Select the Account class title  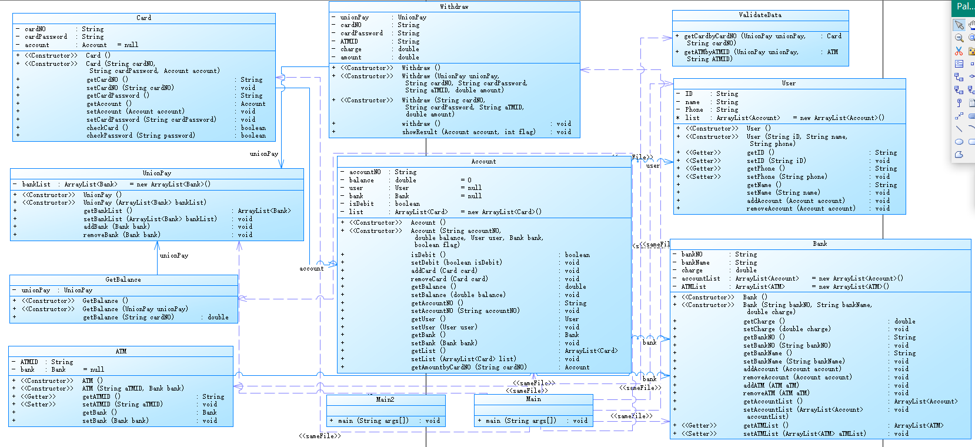click(x=484, y=162)
